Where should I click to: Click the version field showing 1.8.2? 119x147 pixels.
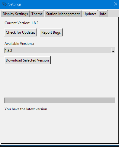58,50
